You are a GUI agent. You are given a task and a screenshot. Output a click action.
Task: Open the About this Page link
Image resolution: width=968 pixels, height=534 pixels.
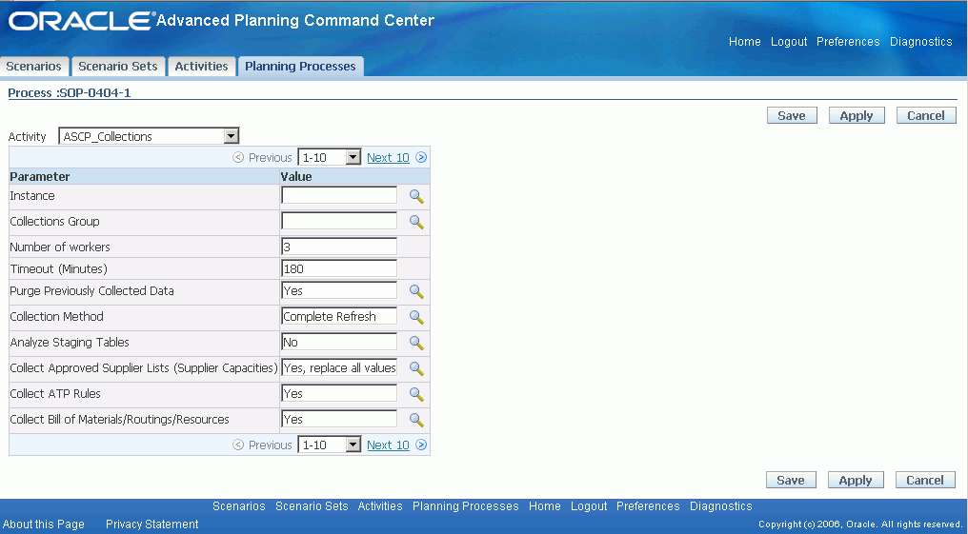tap(43, 524)
